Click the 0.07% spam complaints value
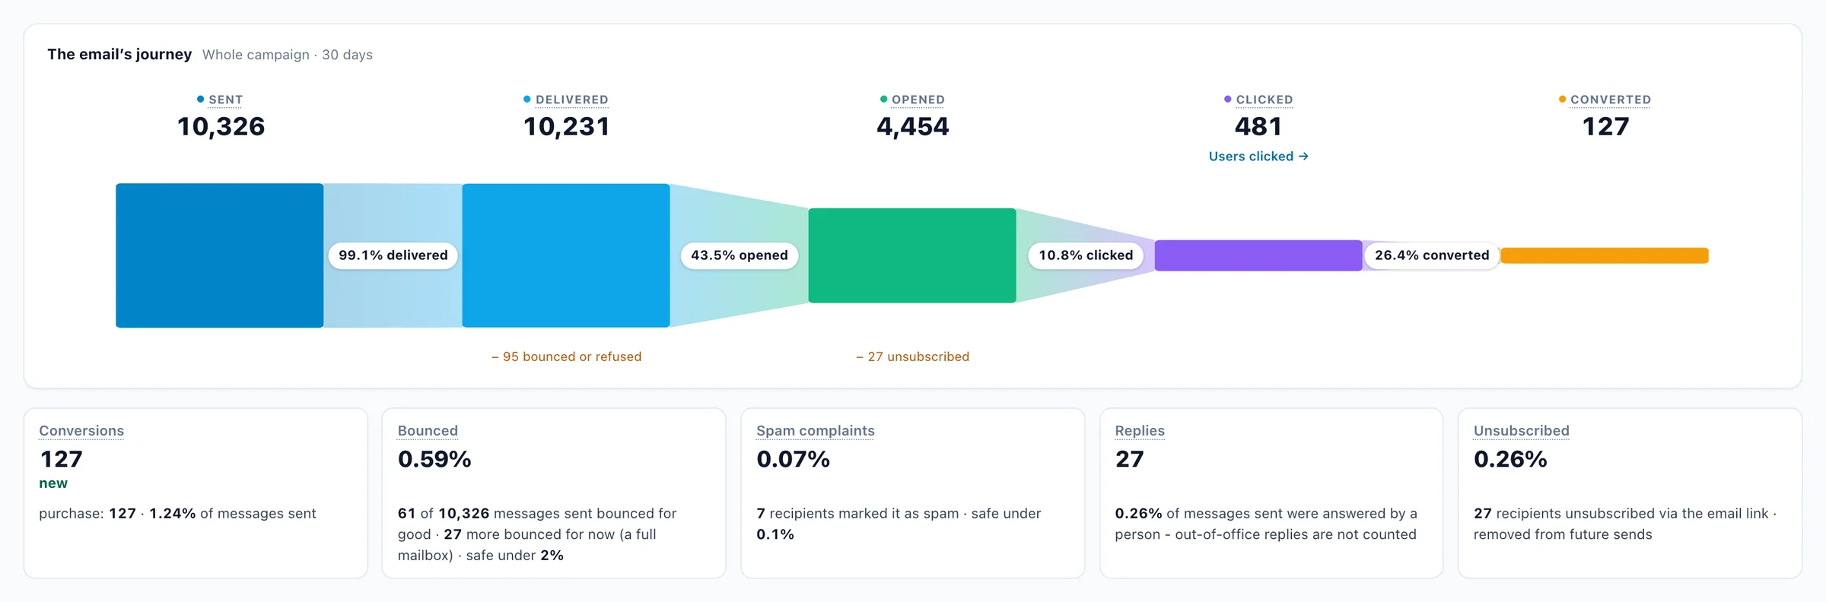 click(x=793, y=459)
